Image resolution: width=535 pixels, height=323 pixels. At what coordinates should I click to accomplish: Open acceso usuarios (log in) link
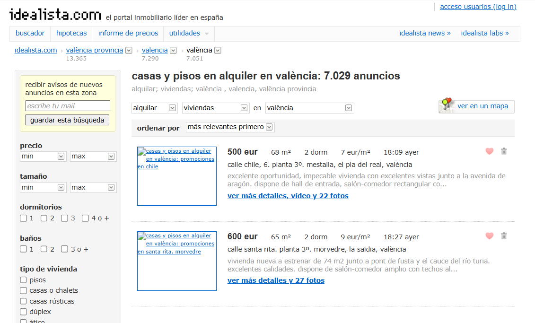tap(478, 7)
